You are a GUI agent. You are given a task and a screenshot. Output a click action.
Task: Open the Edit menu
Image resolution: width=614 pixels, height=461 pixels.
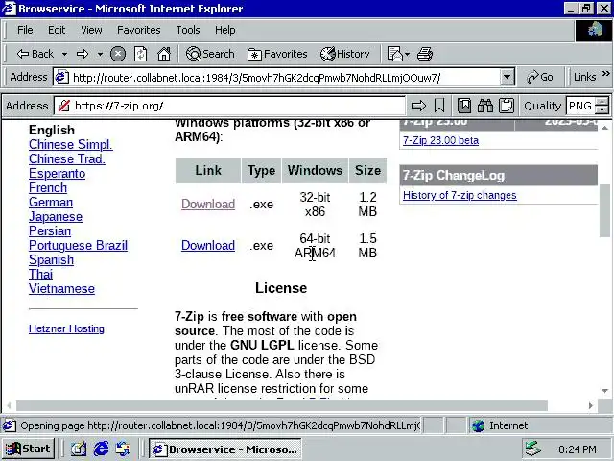pyautogui.click(x=57, y=30)
